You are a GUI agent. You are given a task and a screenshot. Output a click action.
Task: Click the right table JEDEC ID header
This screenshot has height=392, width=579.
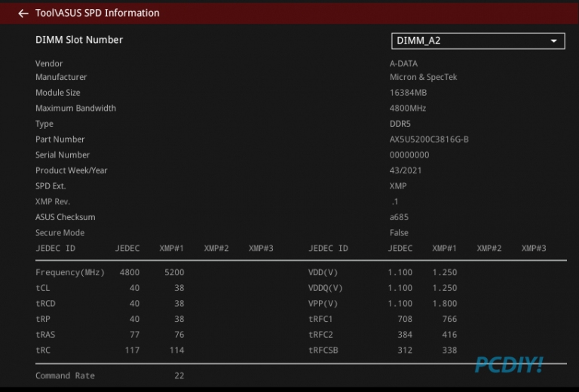coord(328,249)
